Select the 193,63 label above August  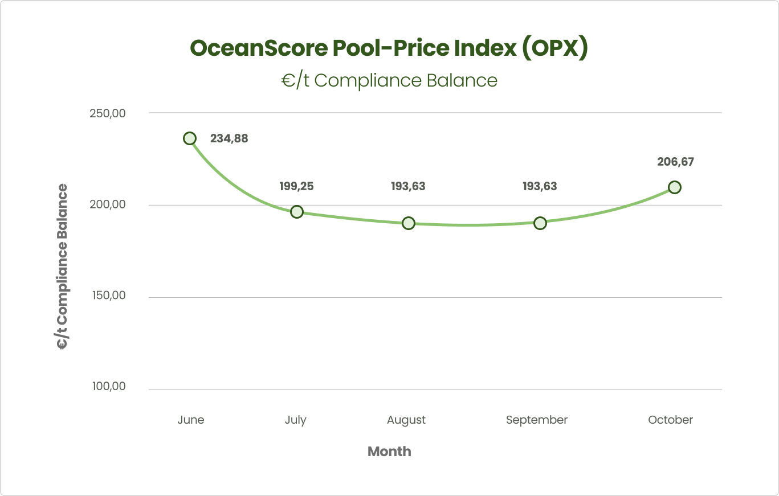[x=408, y=186]
